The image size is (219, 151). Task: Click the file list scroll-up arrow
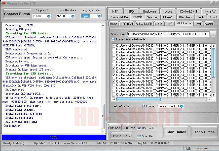(213, 46)
